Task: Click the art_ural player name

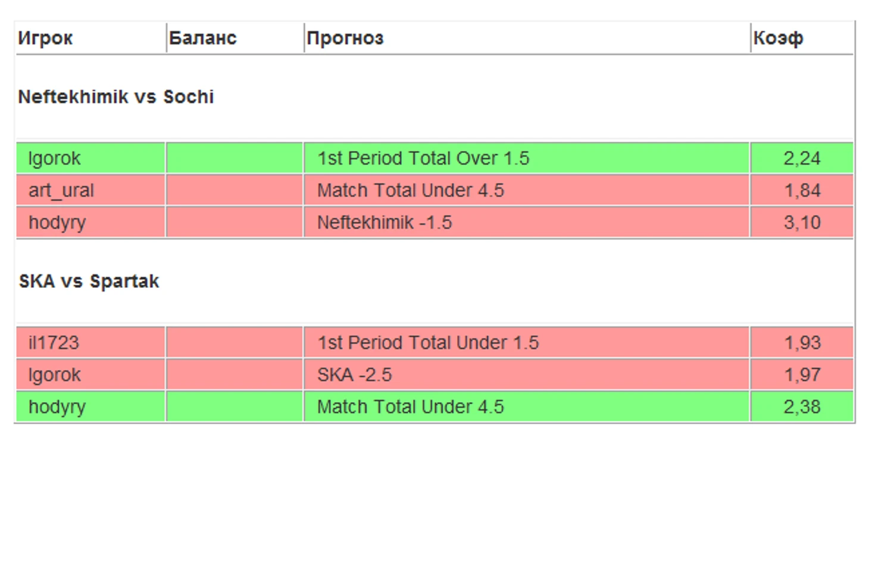Action: 61,190
